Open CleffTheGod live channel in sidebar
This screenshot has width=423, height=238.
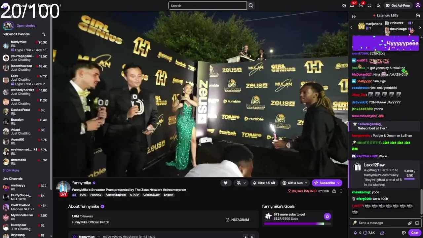(x=25, y=207)
